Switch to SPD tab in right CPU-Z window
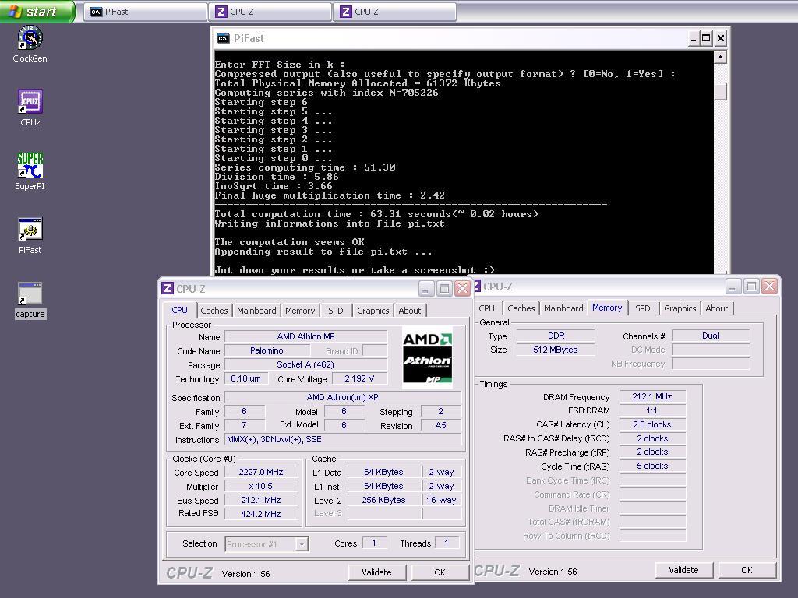The image size is (798, 598). coord(643,308)
